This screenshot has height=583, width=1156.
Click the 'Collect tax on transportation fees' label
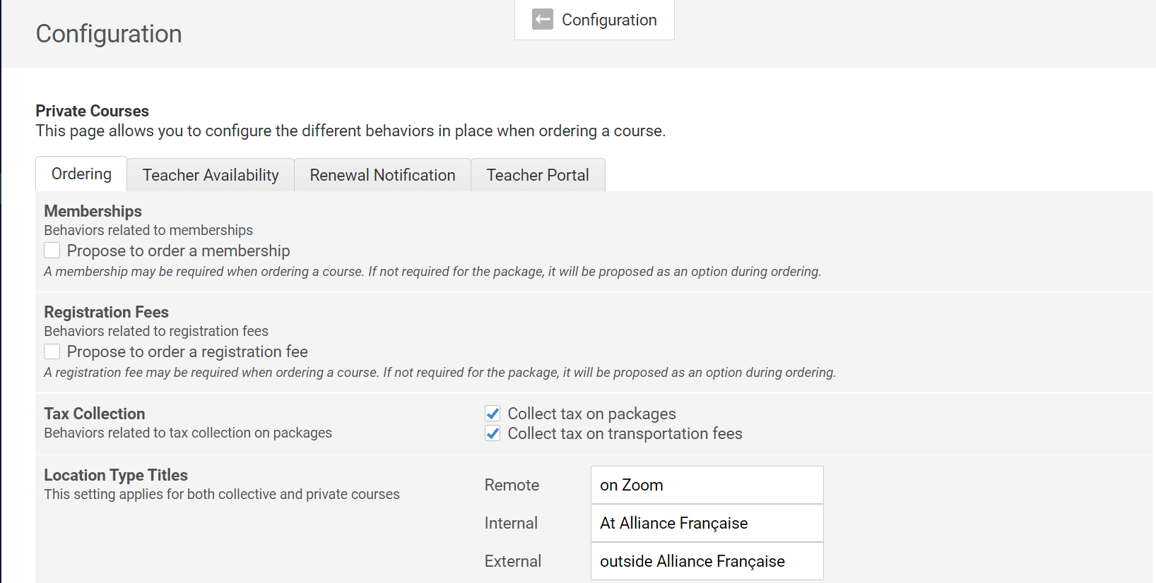[625, 434]
